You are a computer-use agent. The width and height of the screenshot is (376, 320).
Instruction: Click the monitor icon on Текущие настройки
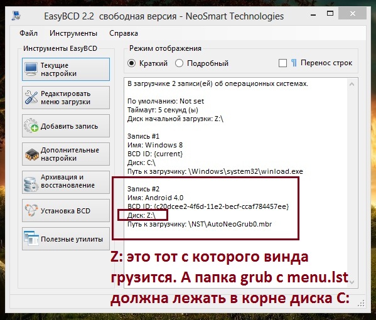coord(31,69)
